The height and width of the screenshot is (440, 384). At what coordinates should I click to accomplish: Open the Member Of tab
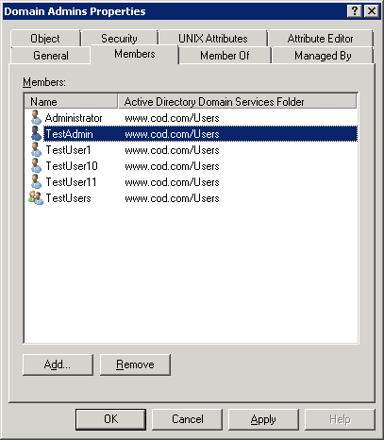(225, 56)
